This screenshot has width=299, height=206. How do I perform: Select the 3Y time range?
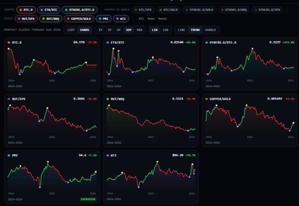pyautogui.click(x=109, y=30)
